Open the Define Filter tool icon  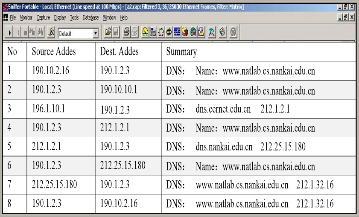pyautogui.click(x=51, y=32)
